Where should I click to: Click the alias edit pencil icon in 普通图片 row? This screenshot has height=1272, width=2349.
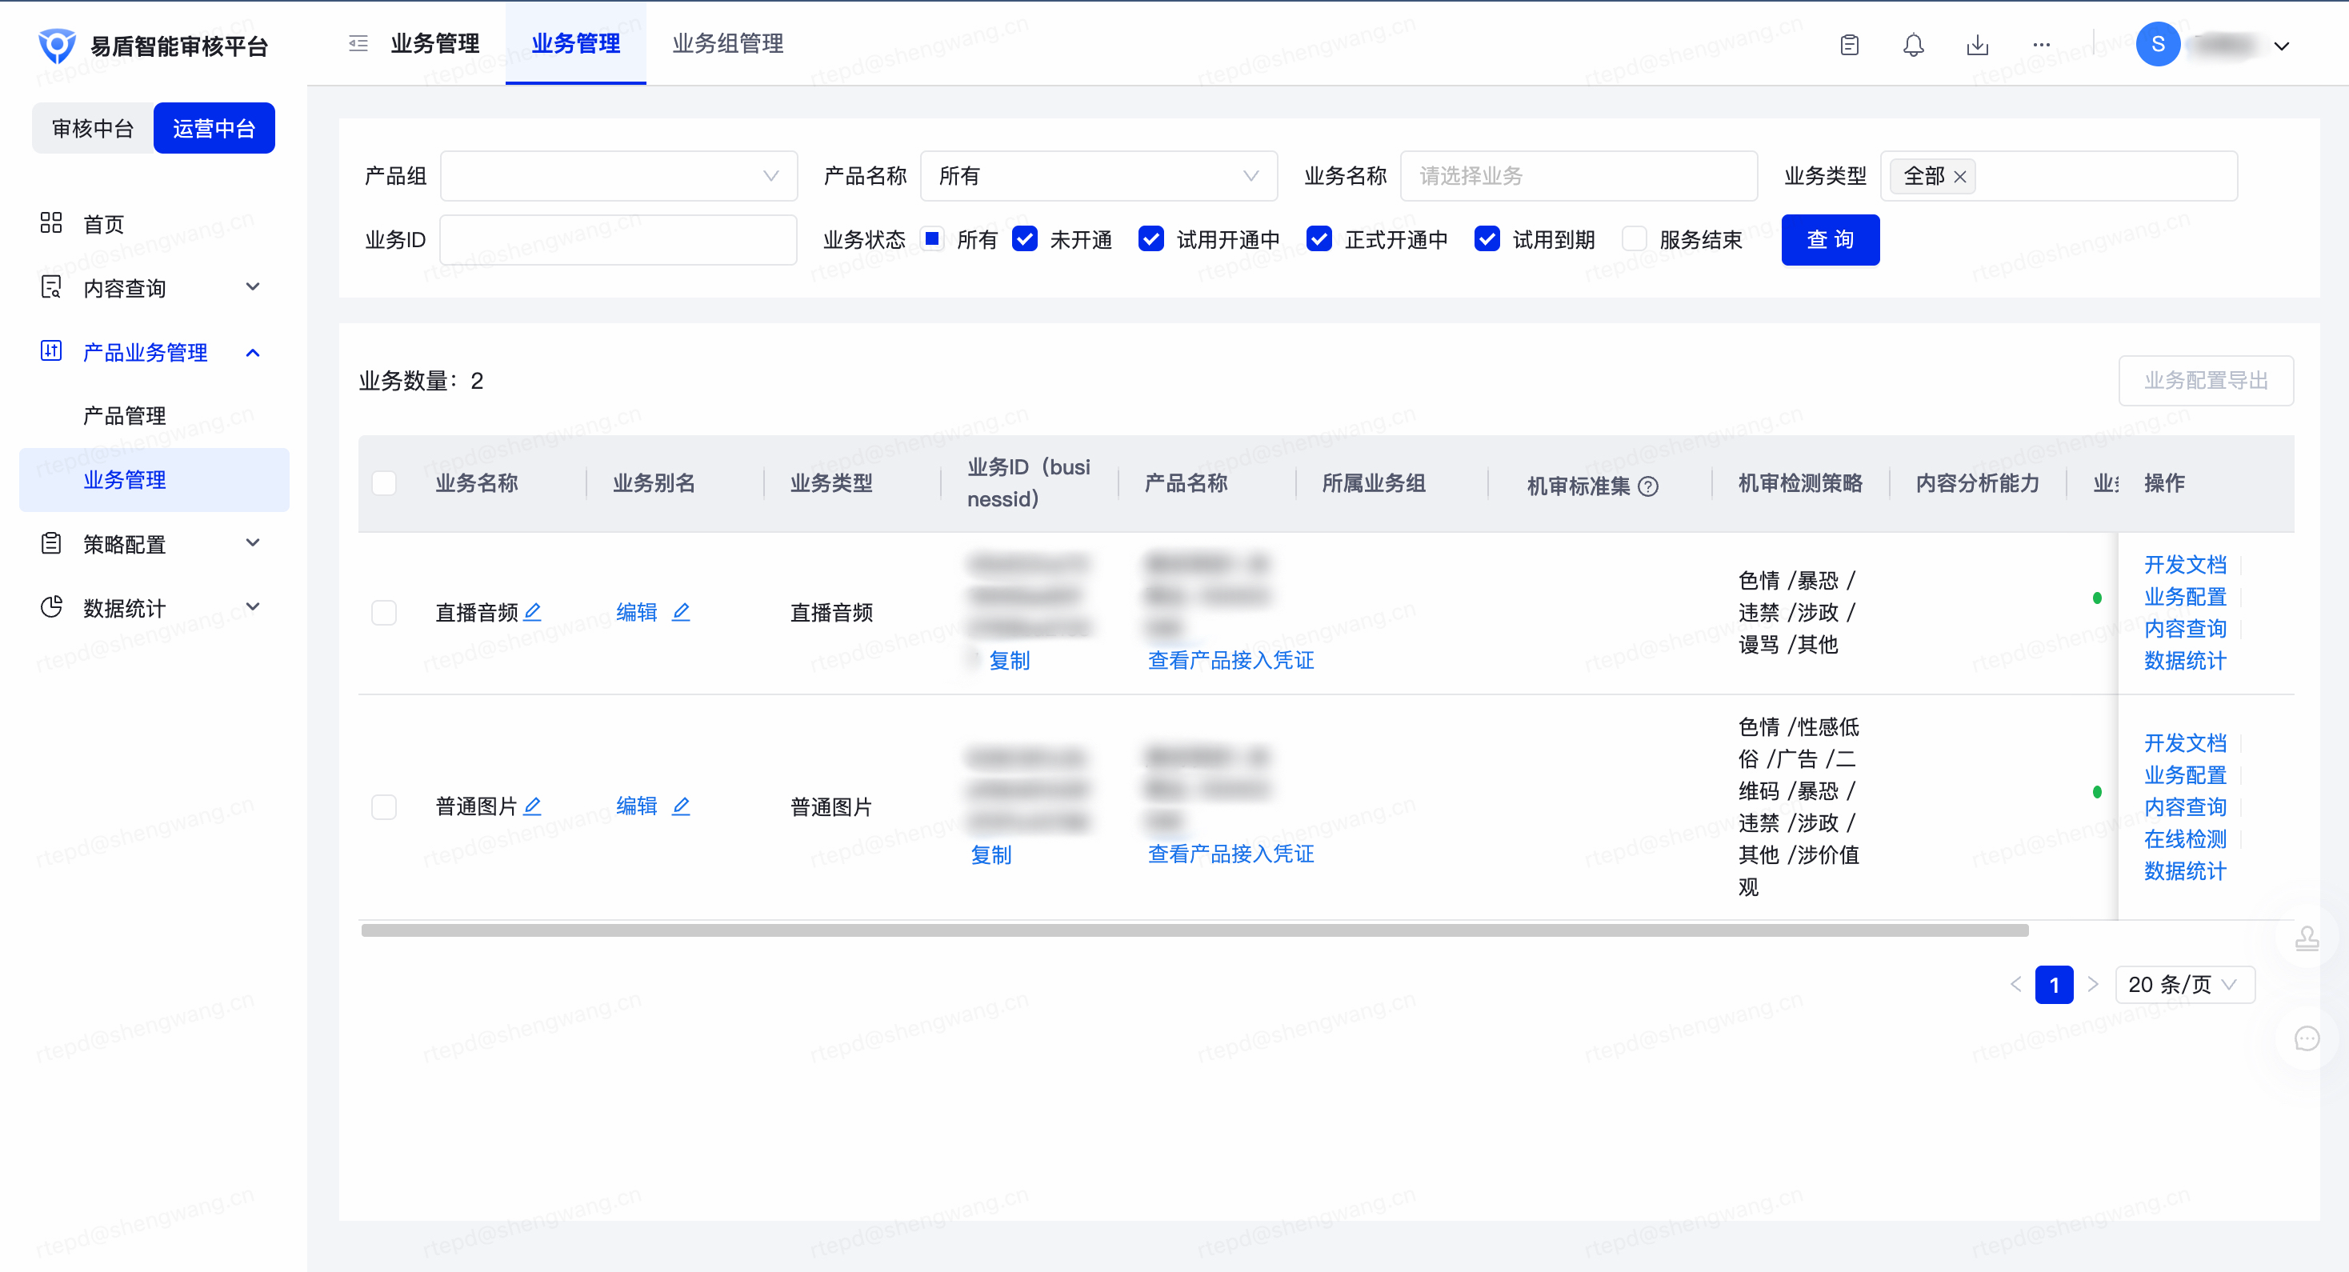(x=680, y=806)
